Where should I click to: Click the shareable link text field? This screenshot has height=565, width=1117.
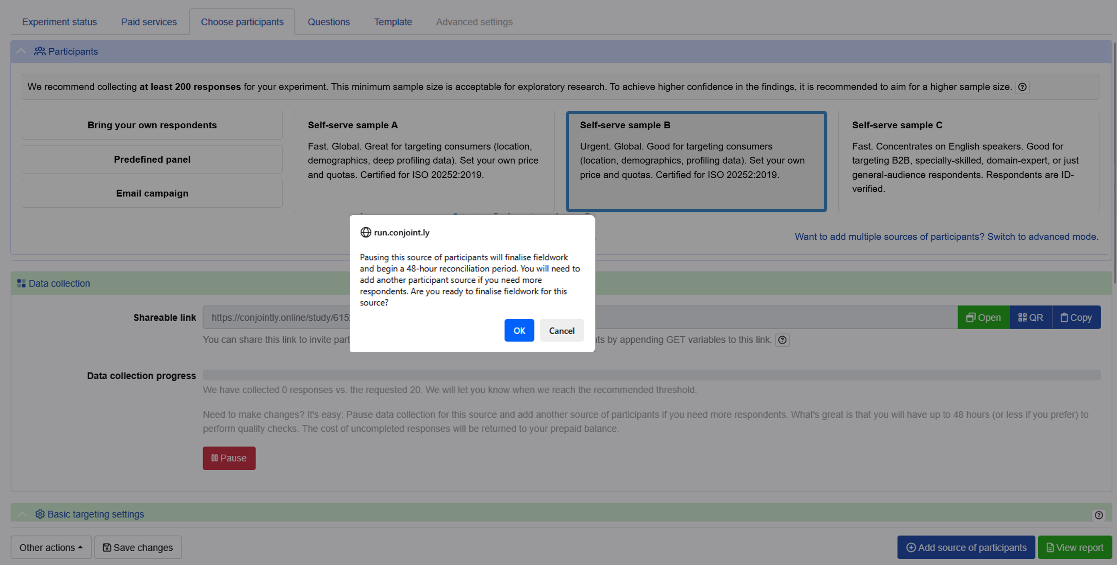pos(580,318)
